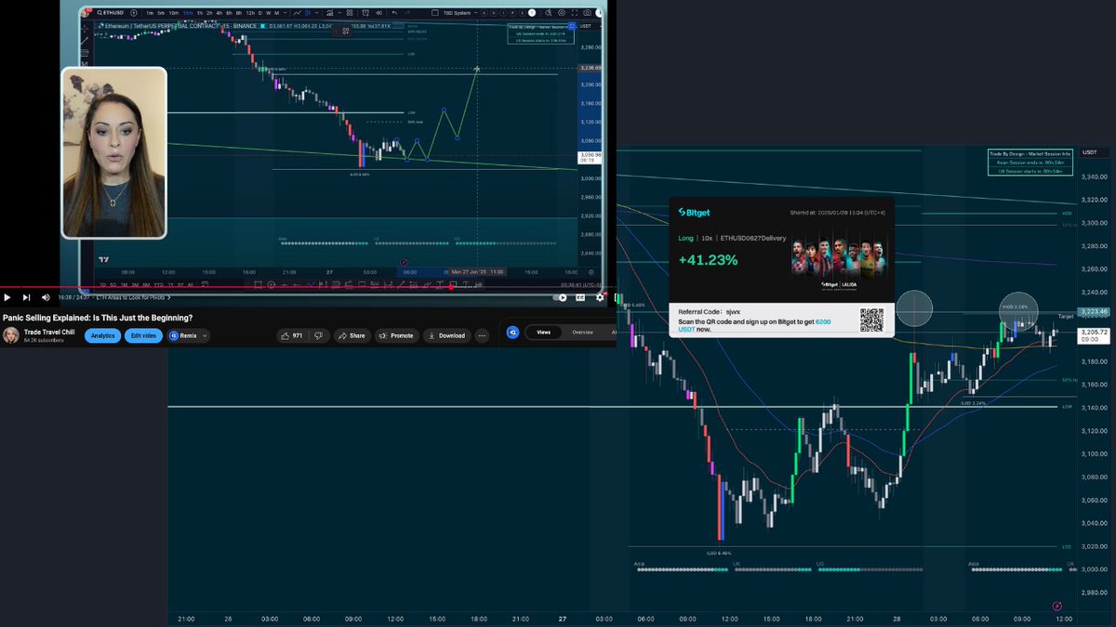Click the 3,000.00 price scale label
Screen dimensions: 1116x627
point(1096,569)
